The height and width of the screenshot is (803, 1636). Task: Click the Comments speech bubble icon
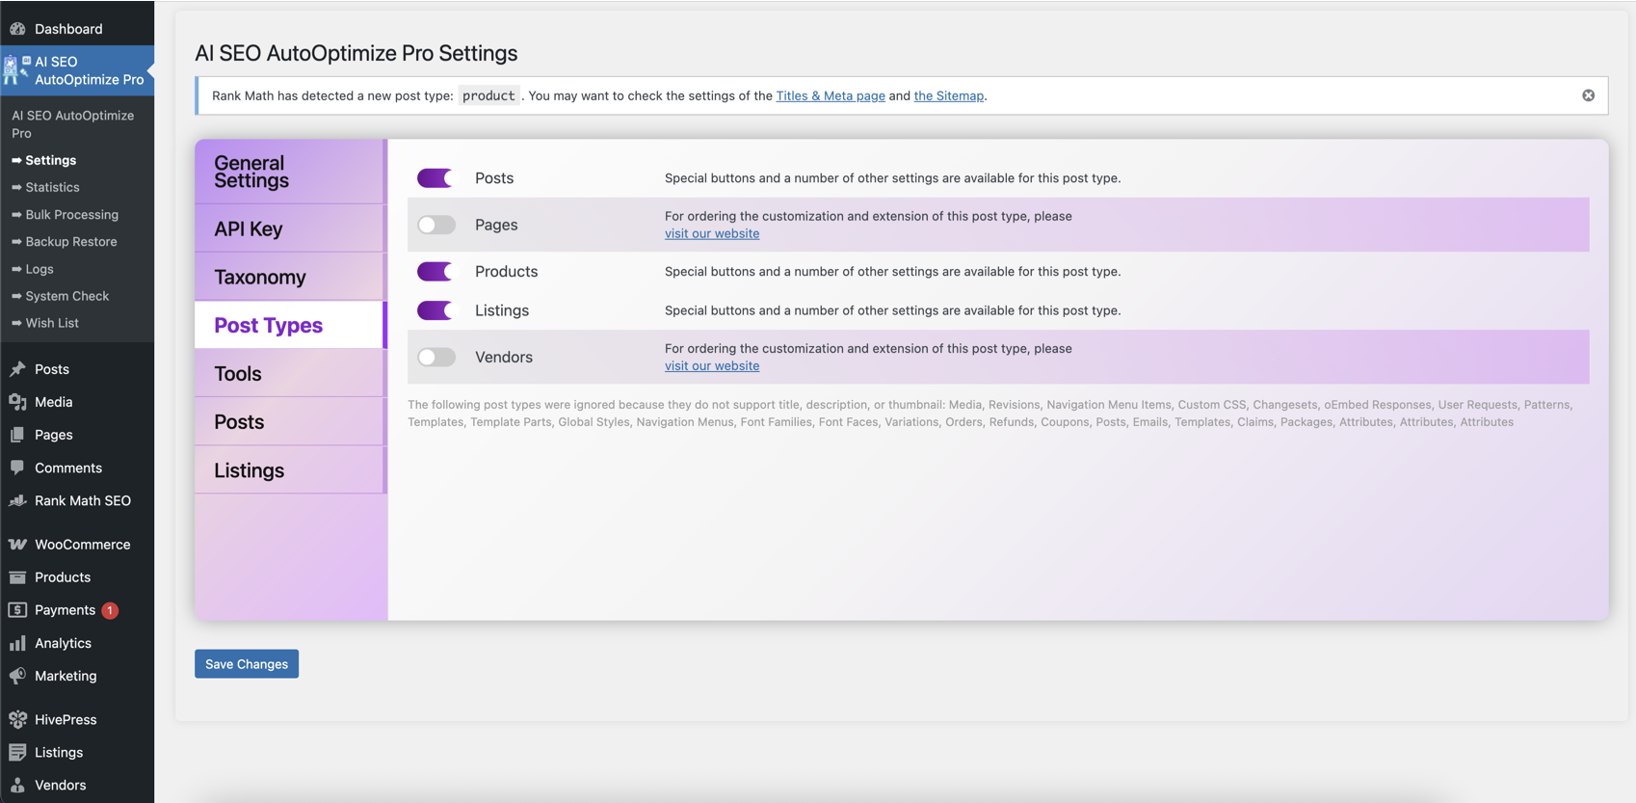[17, 468]
